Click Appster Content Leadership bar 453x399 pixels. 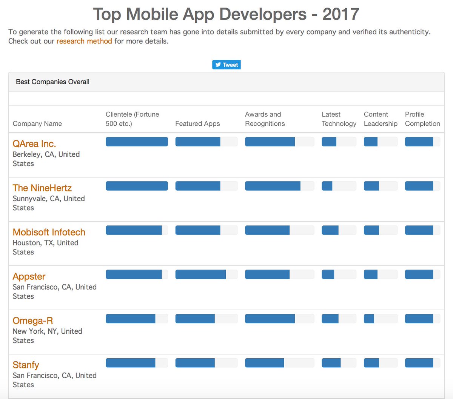click(381, 274)
